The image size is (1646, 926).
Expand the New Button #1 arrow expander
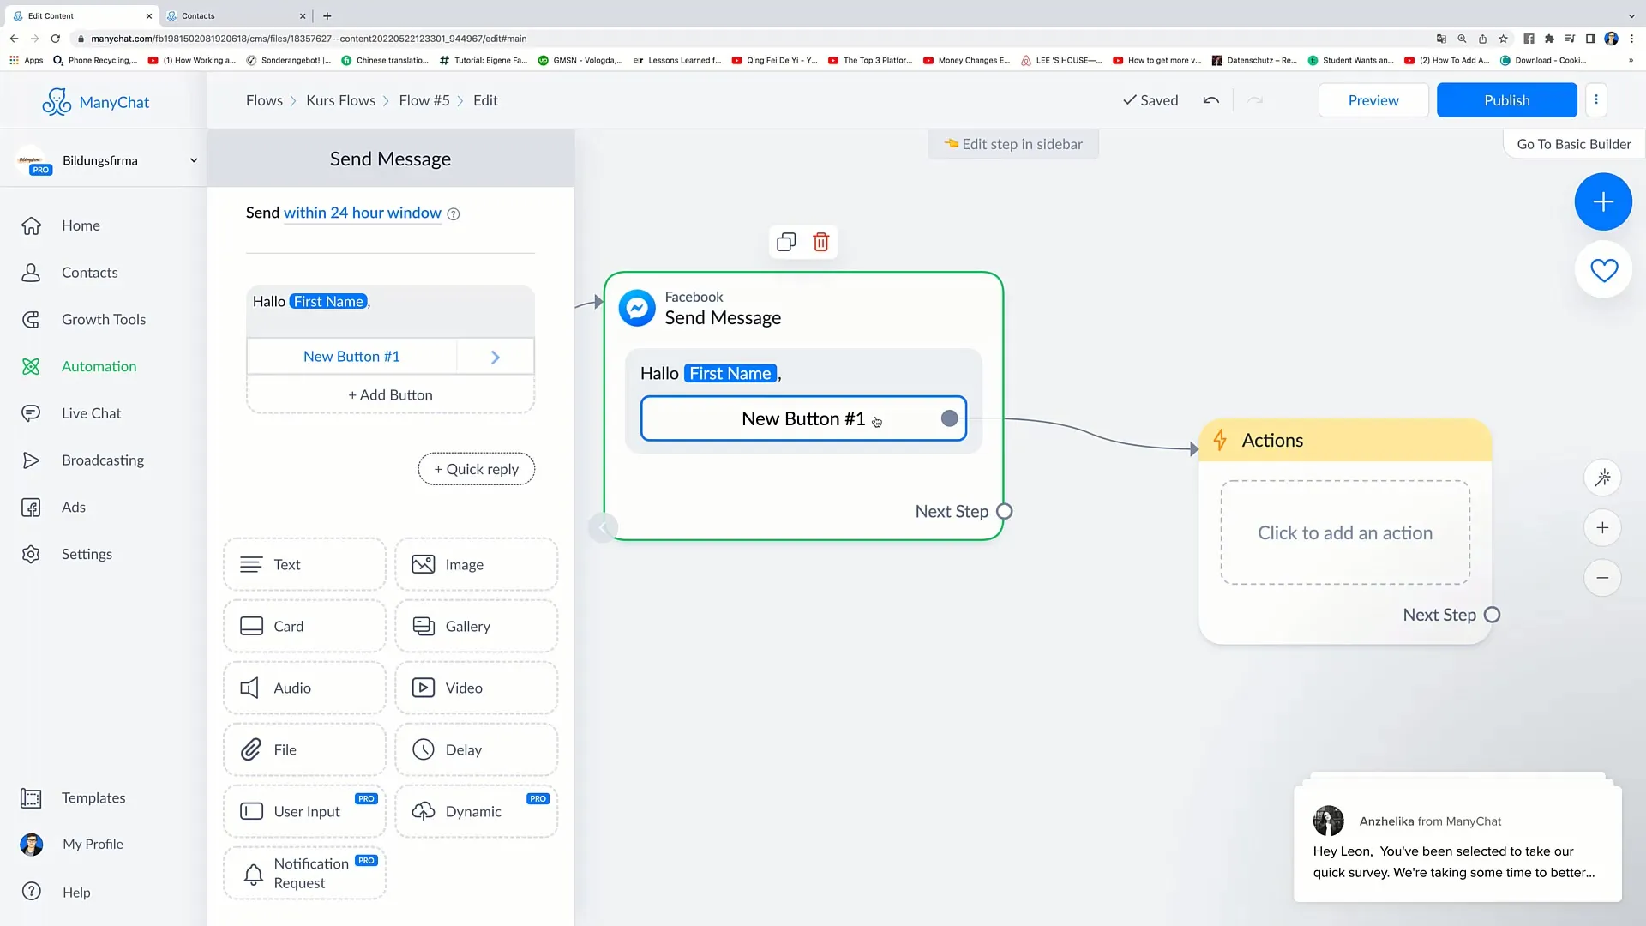pyautogui.click(x=496, y=356)
